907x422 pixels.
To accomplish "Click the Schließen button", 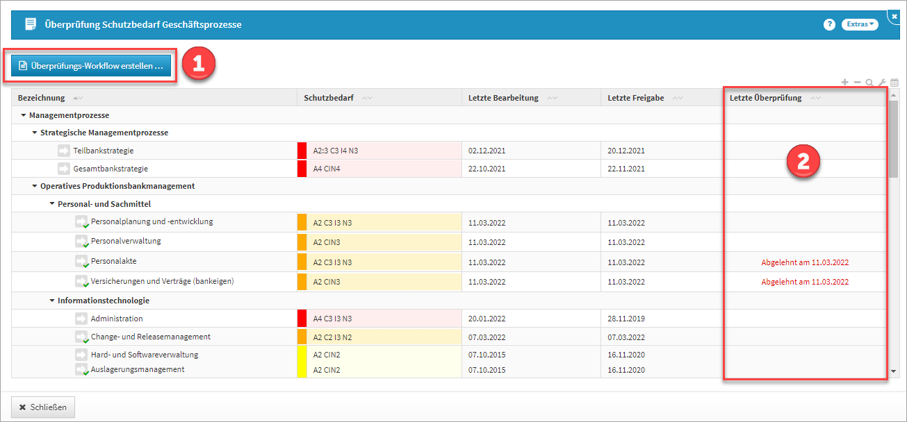I will [x=43, y=407].
